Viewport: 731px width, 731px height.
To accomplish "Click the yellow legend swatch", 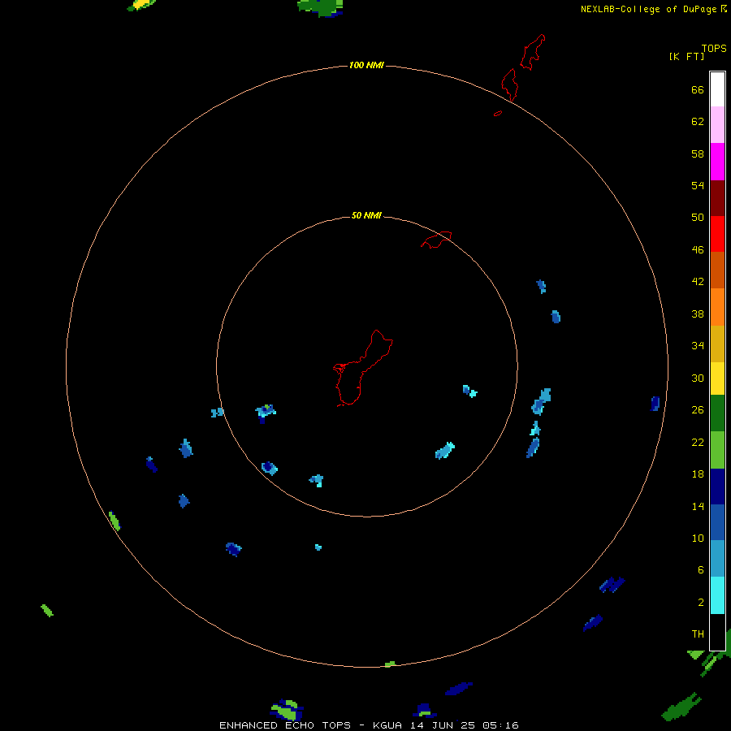I will [717, 378].
